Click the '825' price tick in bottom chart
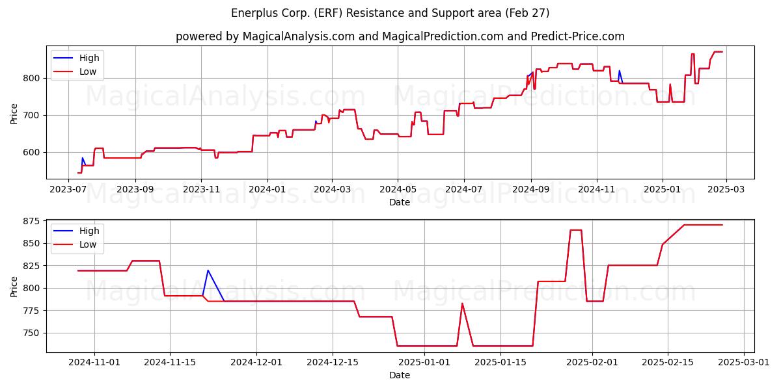Image resolution: width=781 pixels, height=390 pixels. pos(33,266)
